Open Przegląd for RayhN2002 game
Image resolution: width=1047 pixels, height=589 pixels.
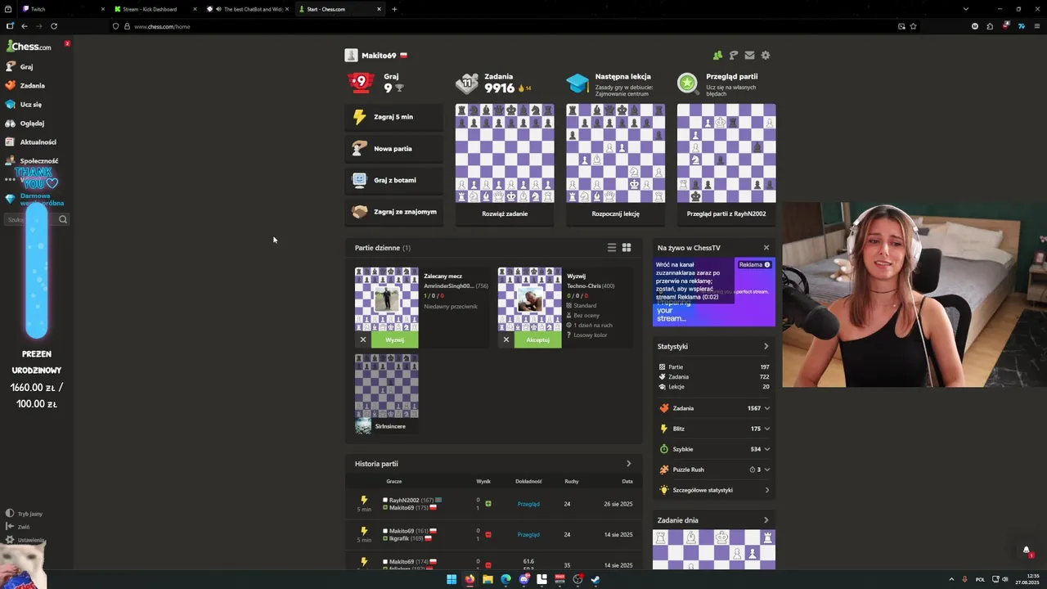pyautogui.click(x=528, y=504)
